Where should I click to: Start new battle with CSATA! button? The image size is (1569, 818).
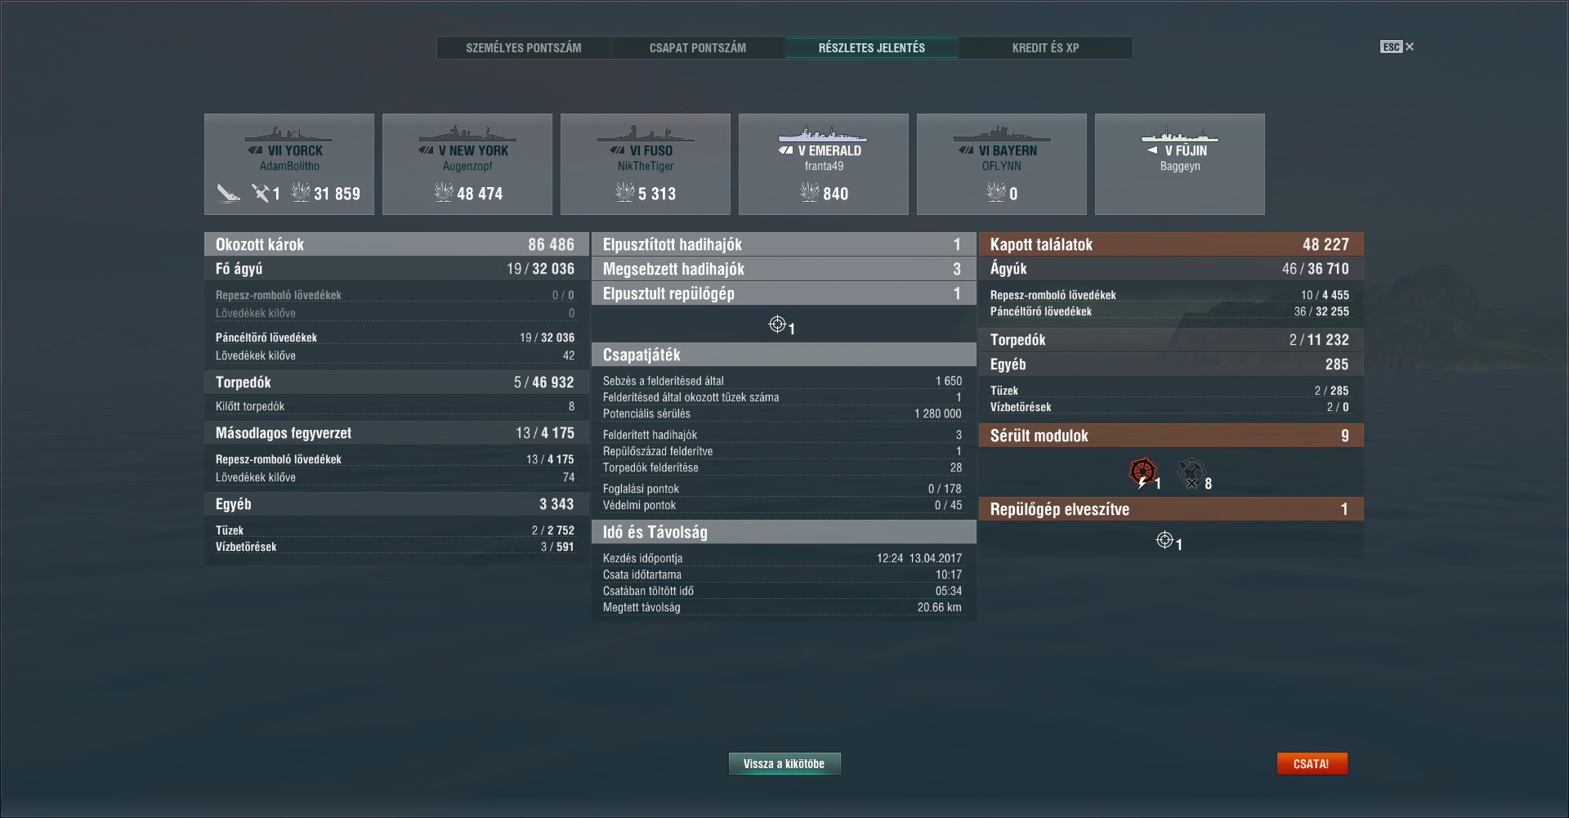pyautogui.click(x=1312, y=764)
